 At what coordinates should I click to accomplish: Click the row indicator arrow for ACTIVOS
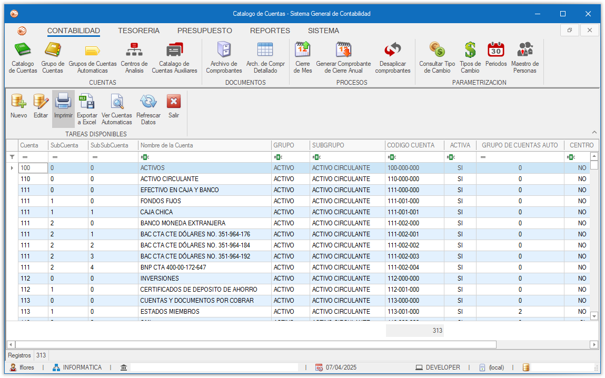pyautogui.click(x=12, y=168)
